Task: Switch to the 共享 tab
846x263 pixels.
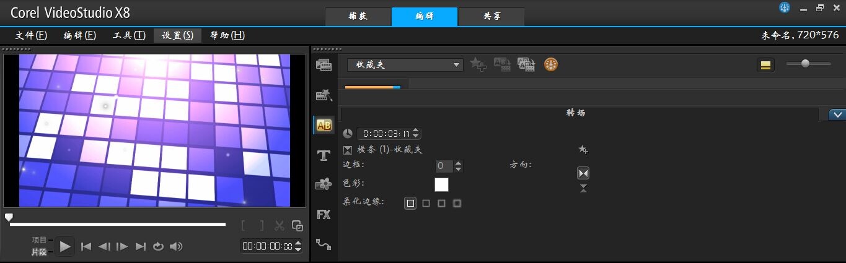Action: point(491,17)
